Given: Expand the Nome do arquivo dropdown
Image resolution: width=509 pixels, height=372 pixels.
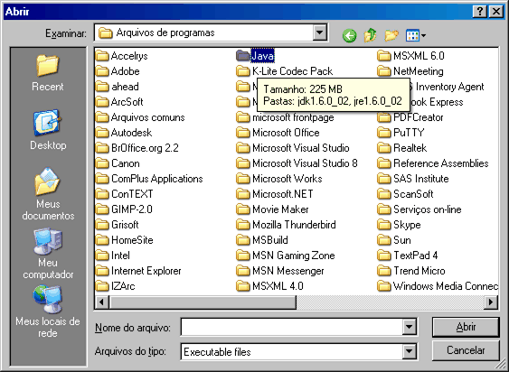Looking at the screenshot, I should pos(409,327).
